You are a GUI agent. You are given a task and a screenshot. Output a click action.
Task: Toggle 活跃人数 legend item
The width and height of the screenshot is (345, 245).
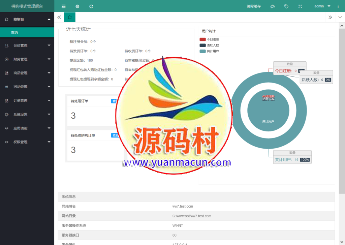click(209, 45)
